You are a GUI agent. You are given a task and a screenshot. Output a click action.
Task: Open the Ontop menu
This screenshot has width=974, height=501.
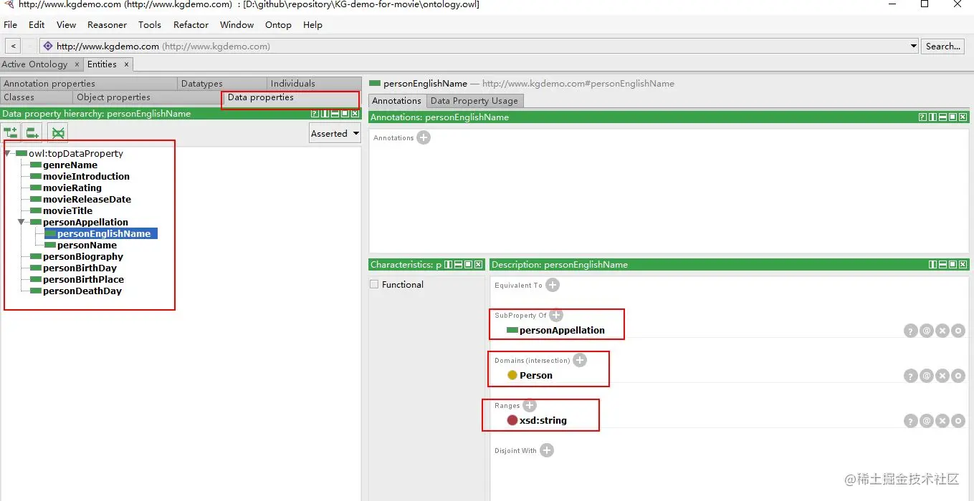click(x=278, y=24)
